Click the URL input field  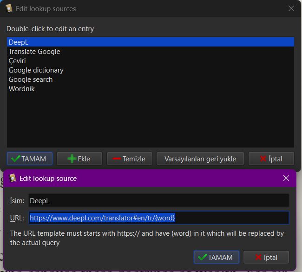point(159,218)
